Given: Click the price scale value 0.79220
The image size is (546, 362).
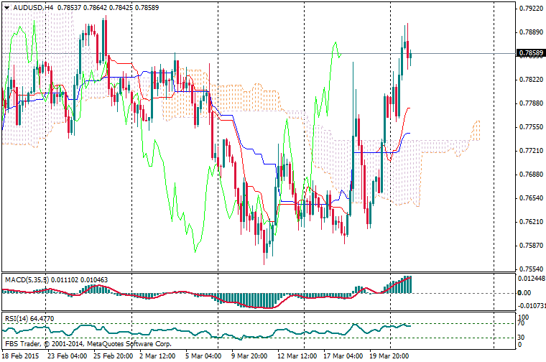Looking at the screenshot, I should (531, 9).
